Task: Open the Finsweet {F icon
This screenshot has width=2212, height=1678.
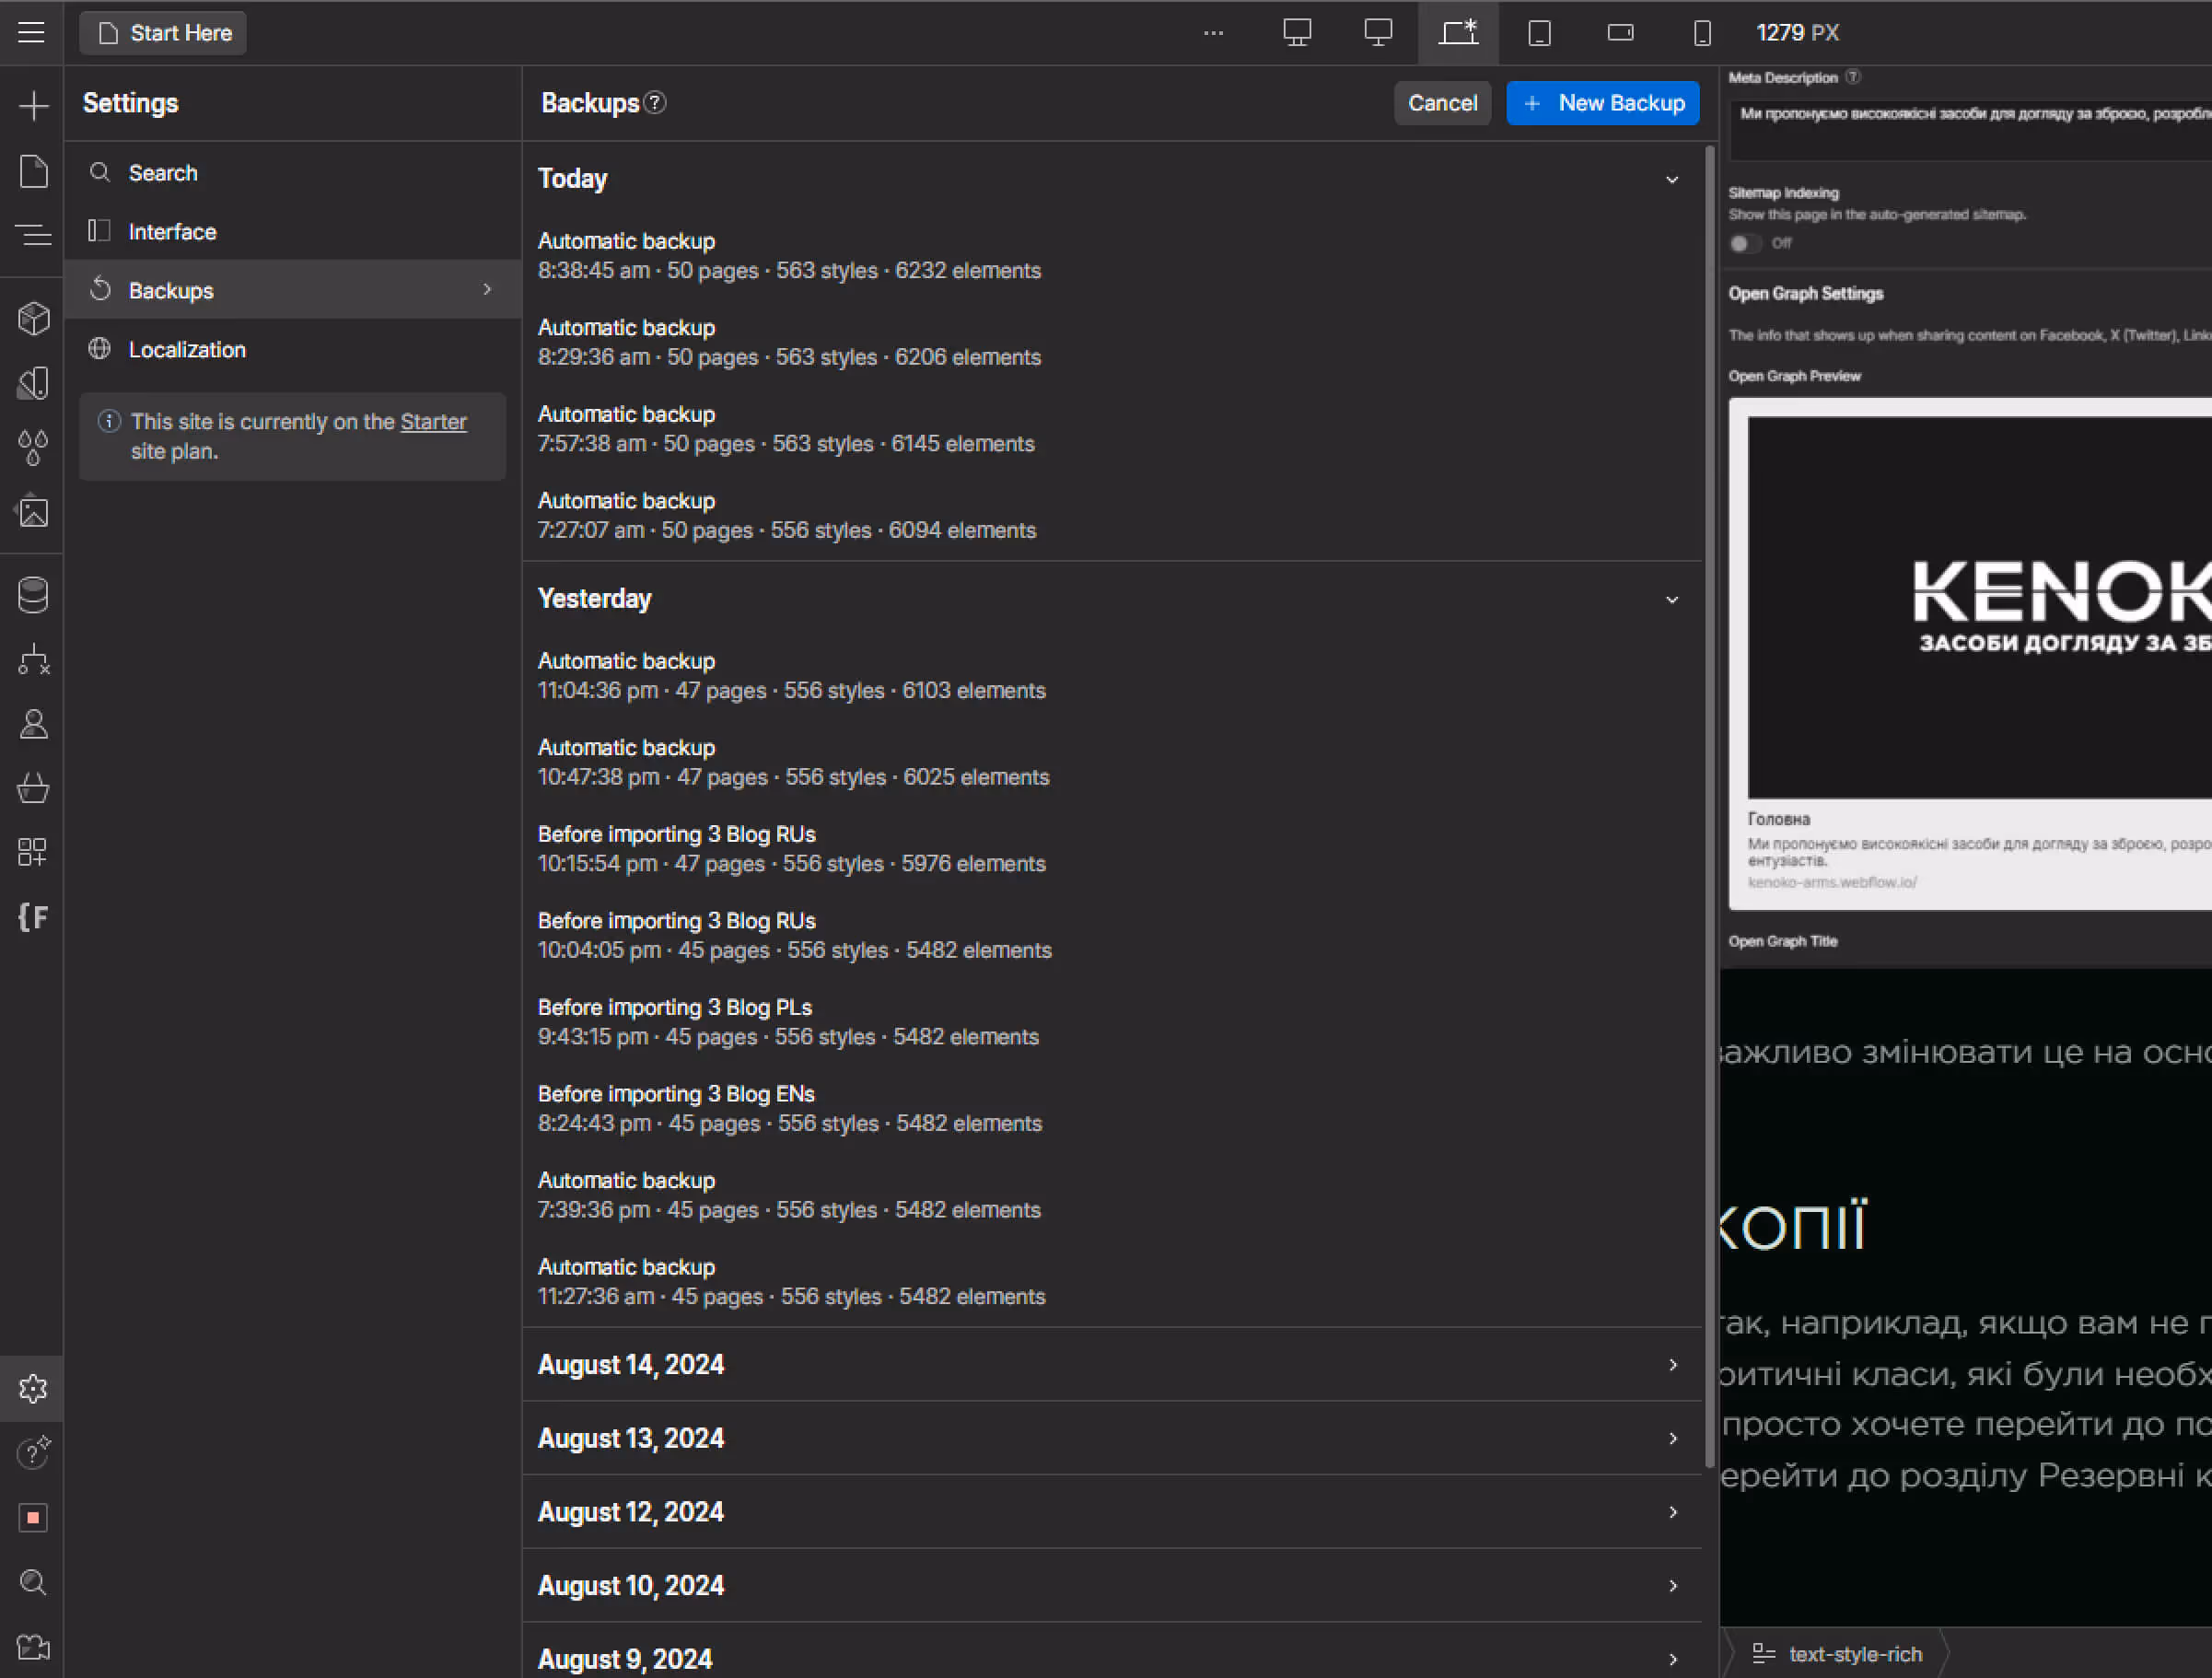Action: pos(33,917)
